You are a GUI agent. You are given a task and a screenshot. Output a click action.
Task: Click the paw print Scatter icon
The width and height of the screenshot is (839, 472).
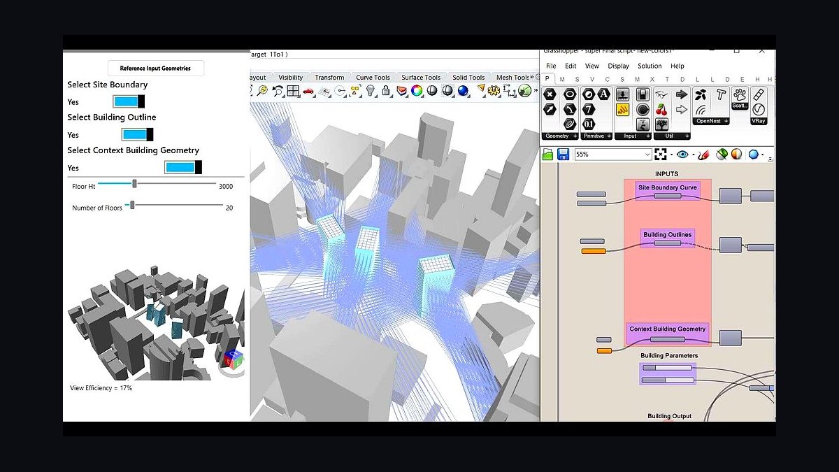pos(740,94)
